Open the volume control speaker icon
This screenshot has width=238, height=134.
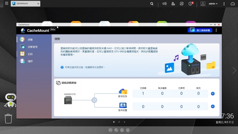tap(164, 4)
